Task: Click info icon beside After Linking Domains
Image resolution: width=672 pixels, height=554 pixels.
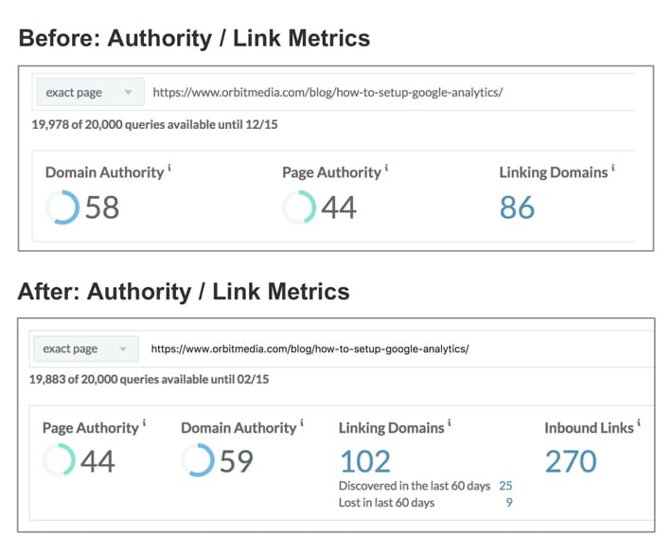Action: click(450, 422)
